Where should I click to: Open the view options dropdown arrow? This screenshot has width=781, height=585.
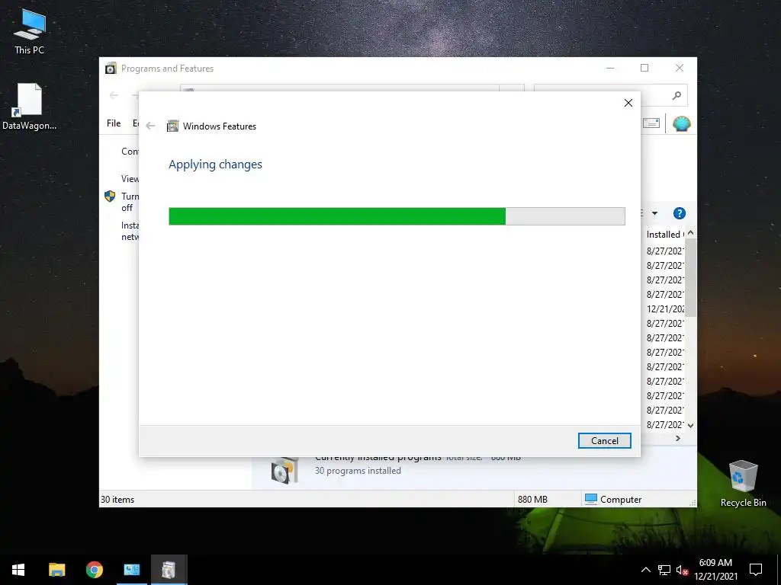(654, 213)
